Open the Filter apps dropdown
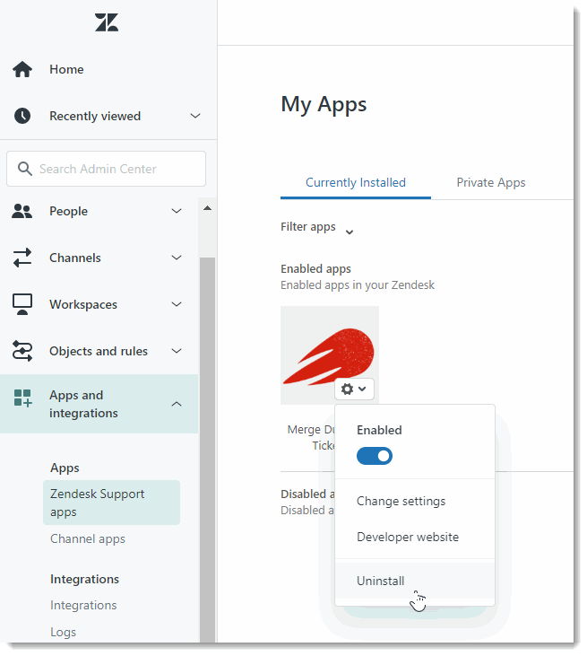Screen dimensions: 587x656 point(317,228)
